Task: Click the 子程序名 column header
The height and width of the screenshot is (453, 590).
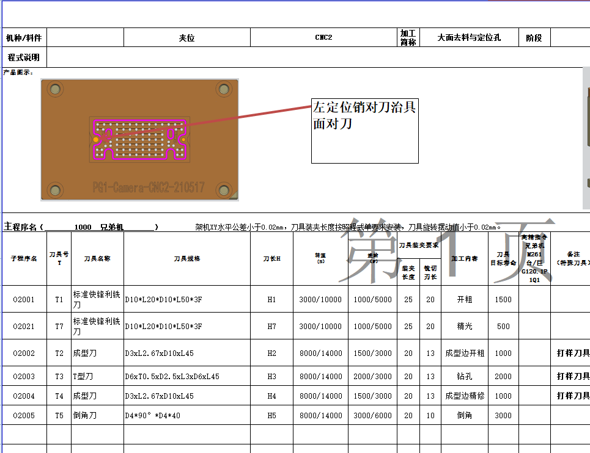Action: pyautogui.click(x=24, y=258)
